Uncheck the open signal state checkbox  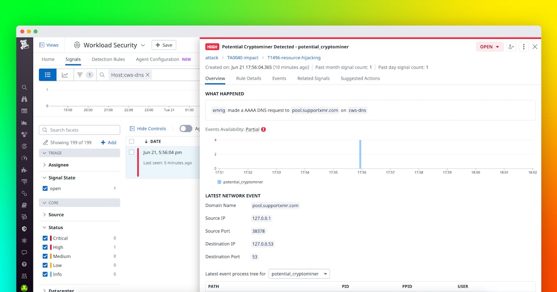45,189
